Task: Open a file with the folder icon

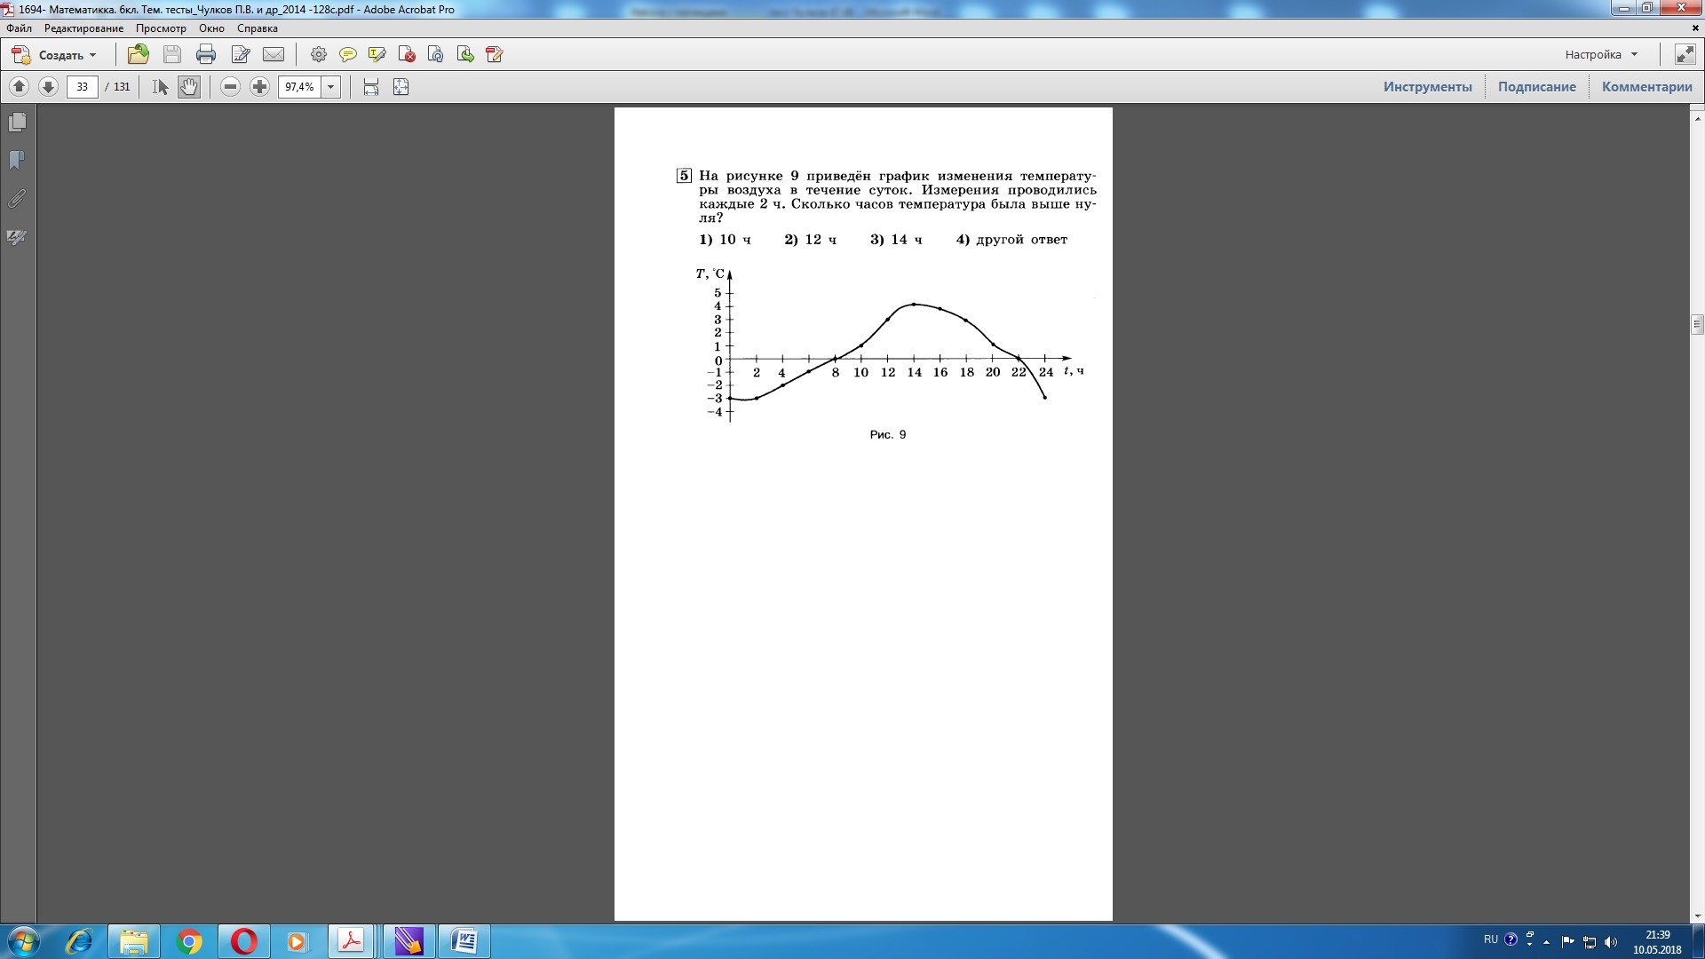Action: click(x=138, y=55)
